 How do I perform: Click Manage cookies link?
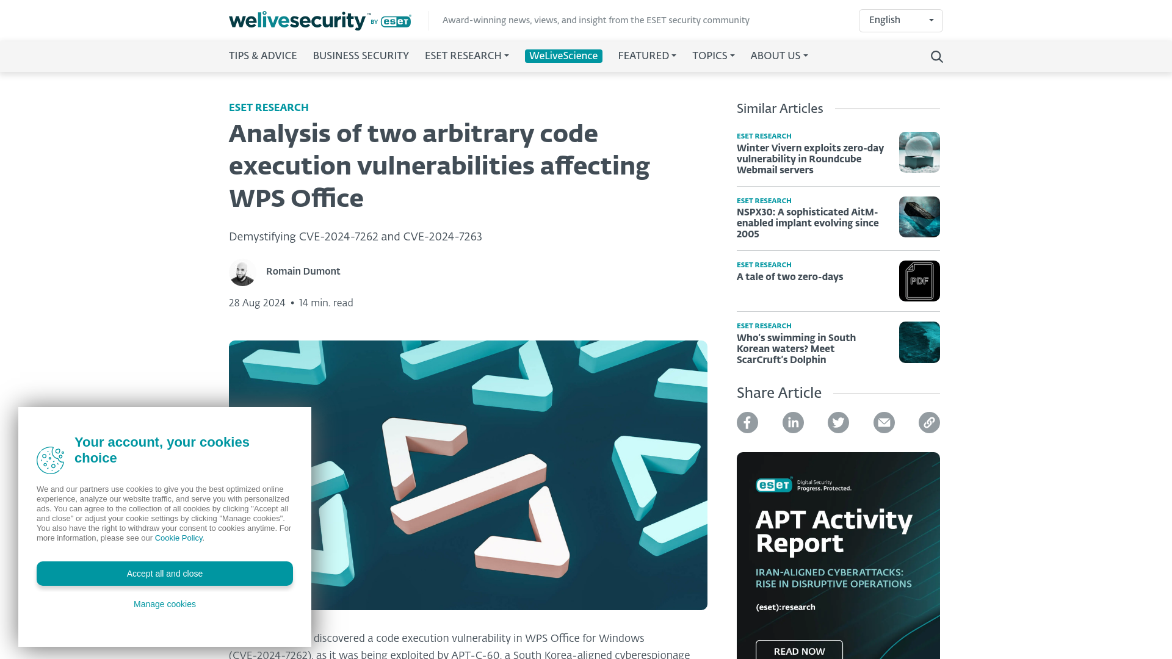click(x=164, y=603)
